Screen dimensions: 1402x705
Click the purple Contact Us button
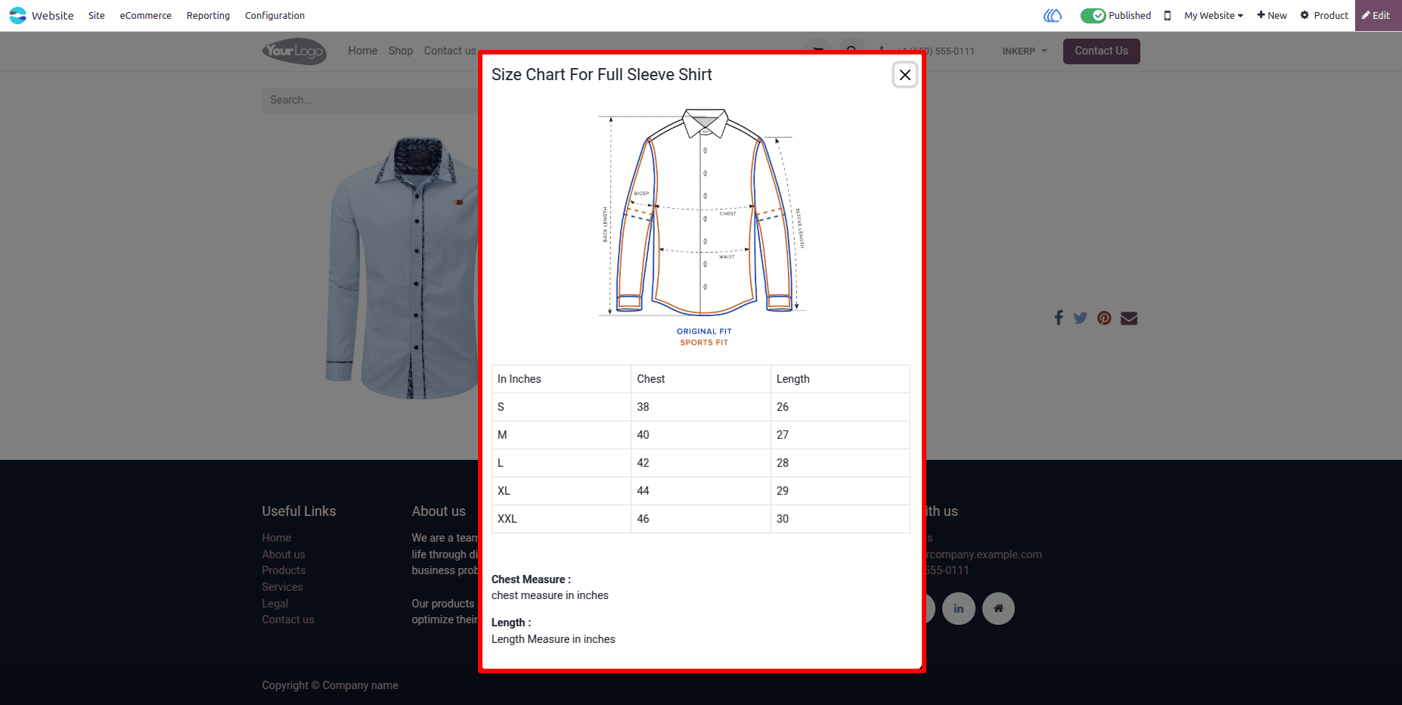point(1101,51)
